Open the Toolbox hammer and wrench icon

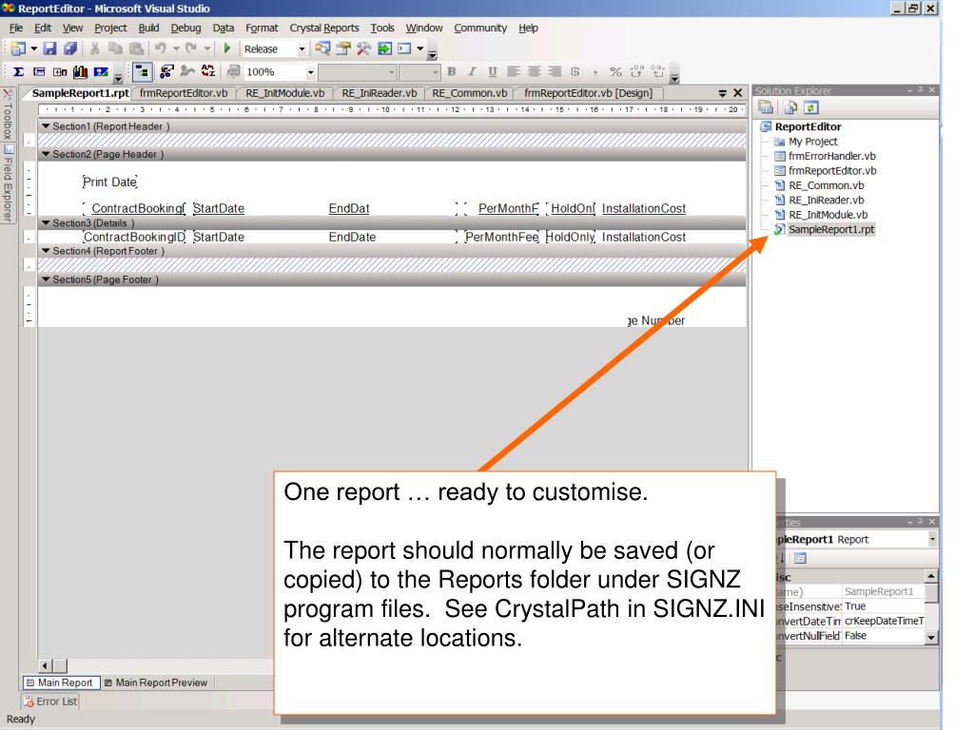tap(364, 48)
